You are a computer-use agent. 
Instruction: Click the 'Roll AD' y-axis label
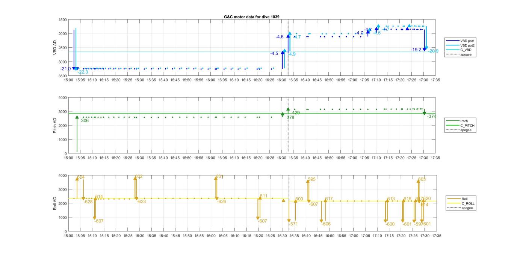click(55, 203)
